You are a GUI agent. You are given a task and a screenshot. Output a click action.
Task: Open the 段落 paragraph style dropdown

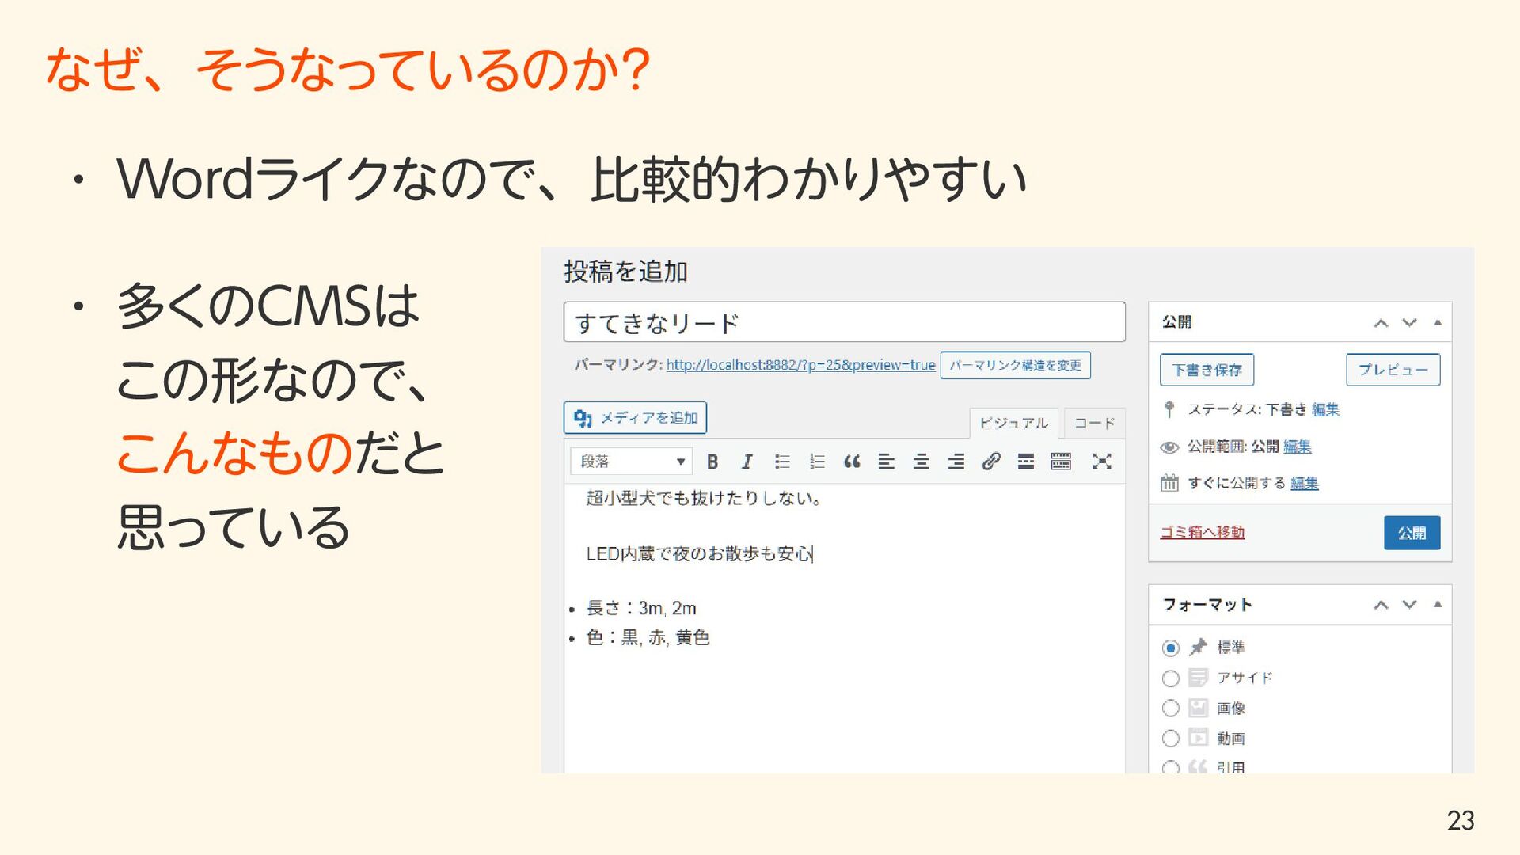pos(631,462)
